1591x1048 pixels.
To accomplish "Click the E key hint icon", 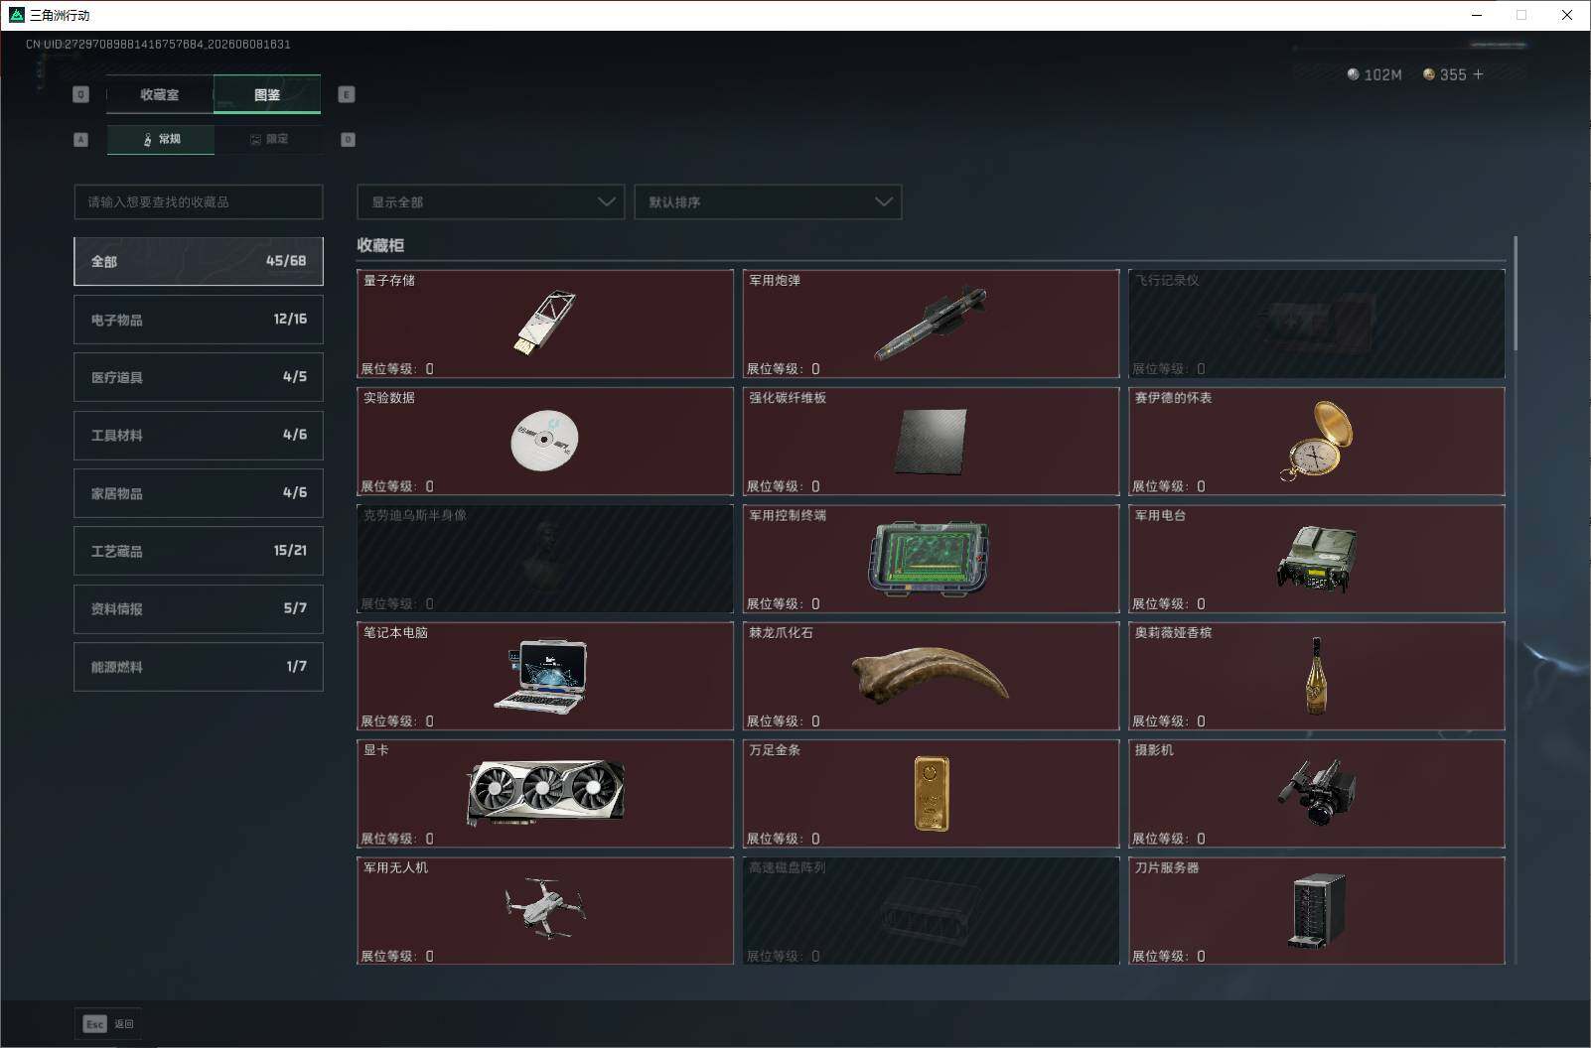I will point(347,94).
